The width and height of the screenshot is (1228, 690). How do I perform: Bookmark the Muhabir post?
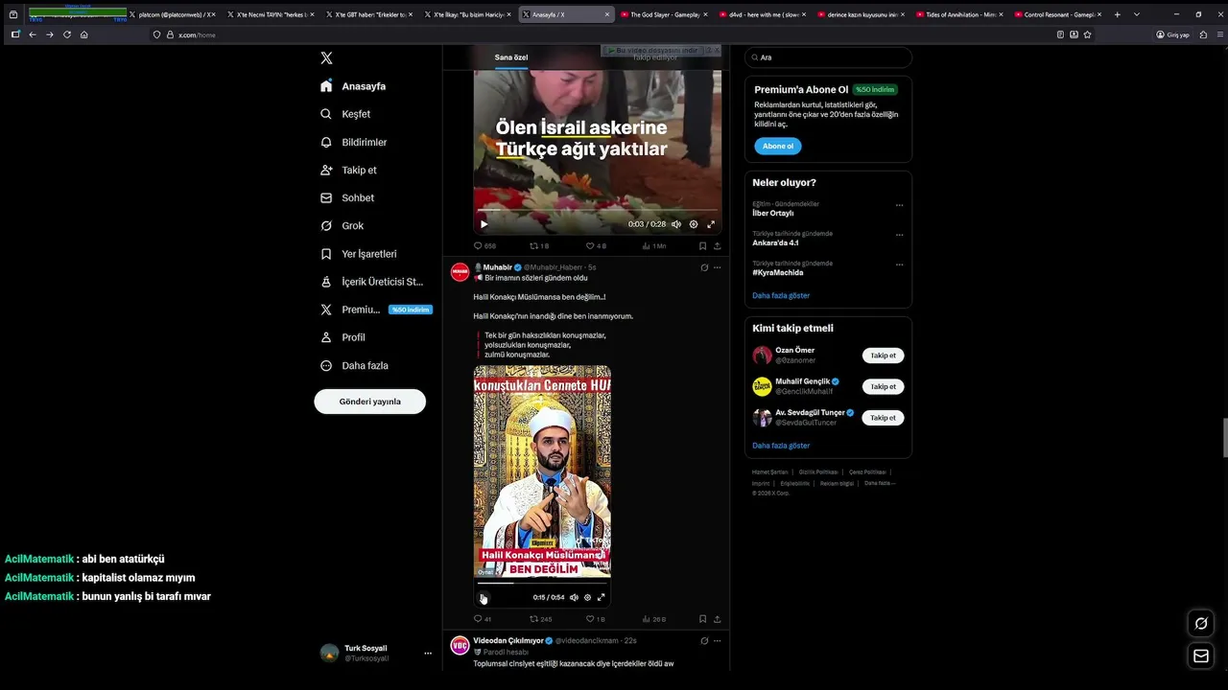coord(702,619)
